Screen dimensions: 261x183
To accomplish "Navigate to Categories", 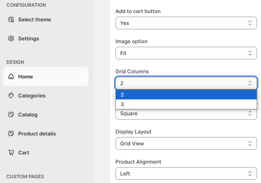I will (x=32, y=96).
